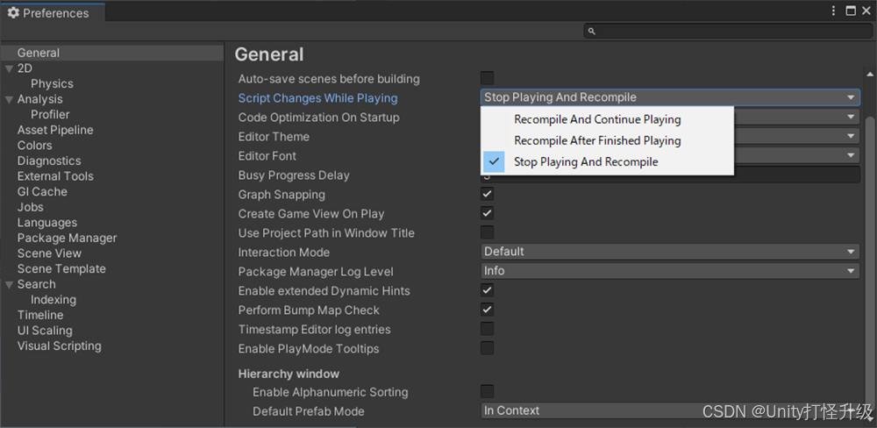The width and height of the screenshot is (877, 428).
Task: Open UI Scaling preferences
Action: click(x=45, y=331)
